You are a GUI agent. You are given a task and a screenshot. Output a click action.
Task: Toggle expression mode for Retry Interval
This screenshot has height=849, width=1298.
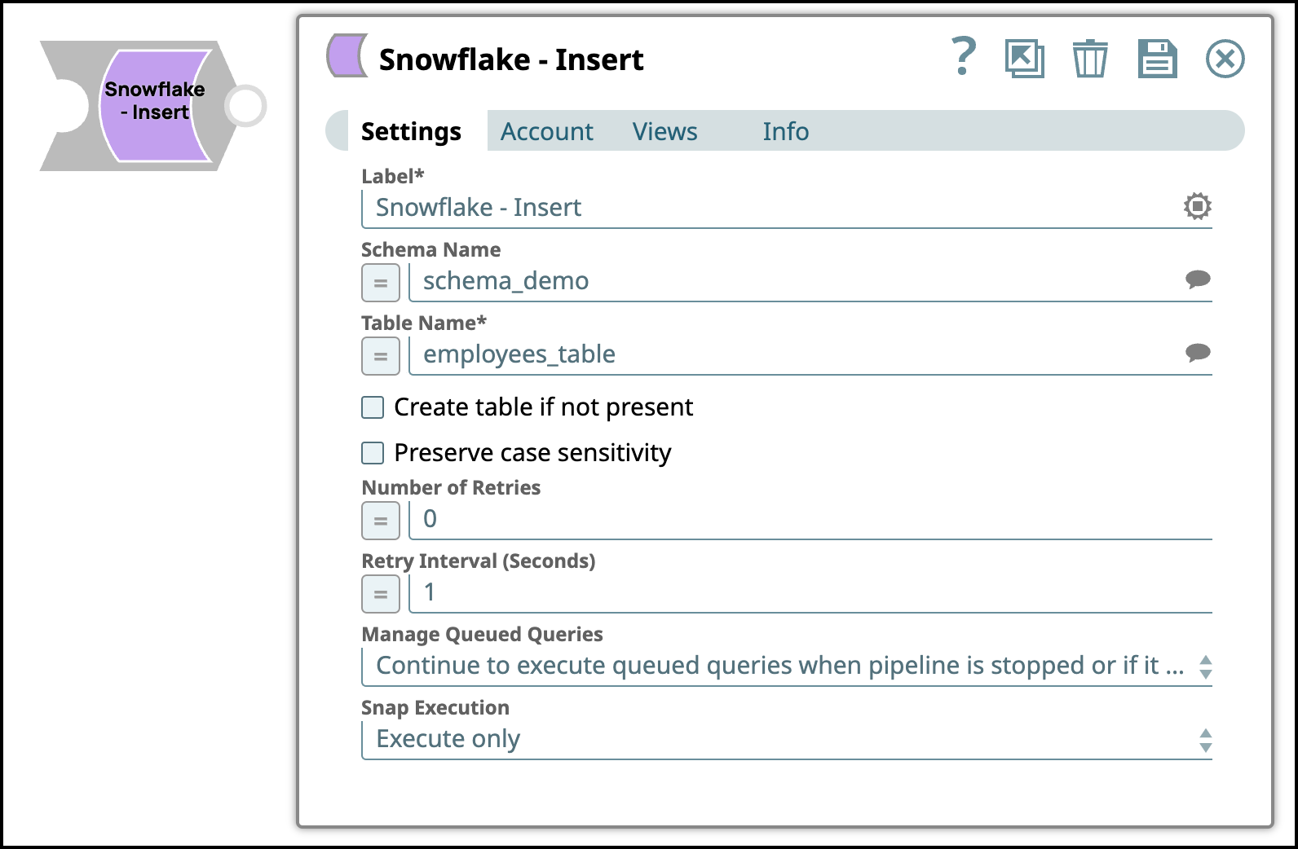click(380, 593)
